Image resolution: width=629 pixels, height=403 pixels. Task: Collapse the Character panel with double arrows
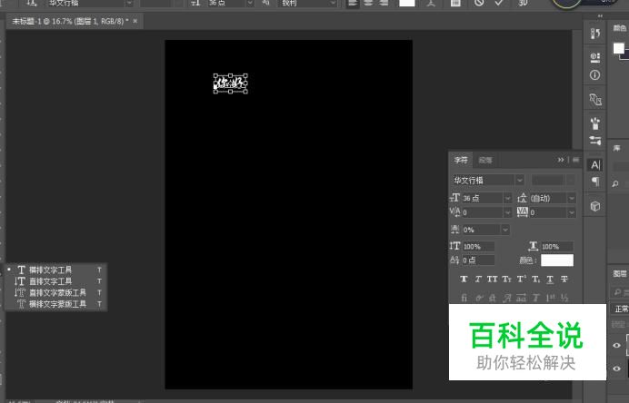[x=561, y=160]
